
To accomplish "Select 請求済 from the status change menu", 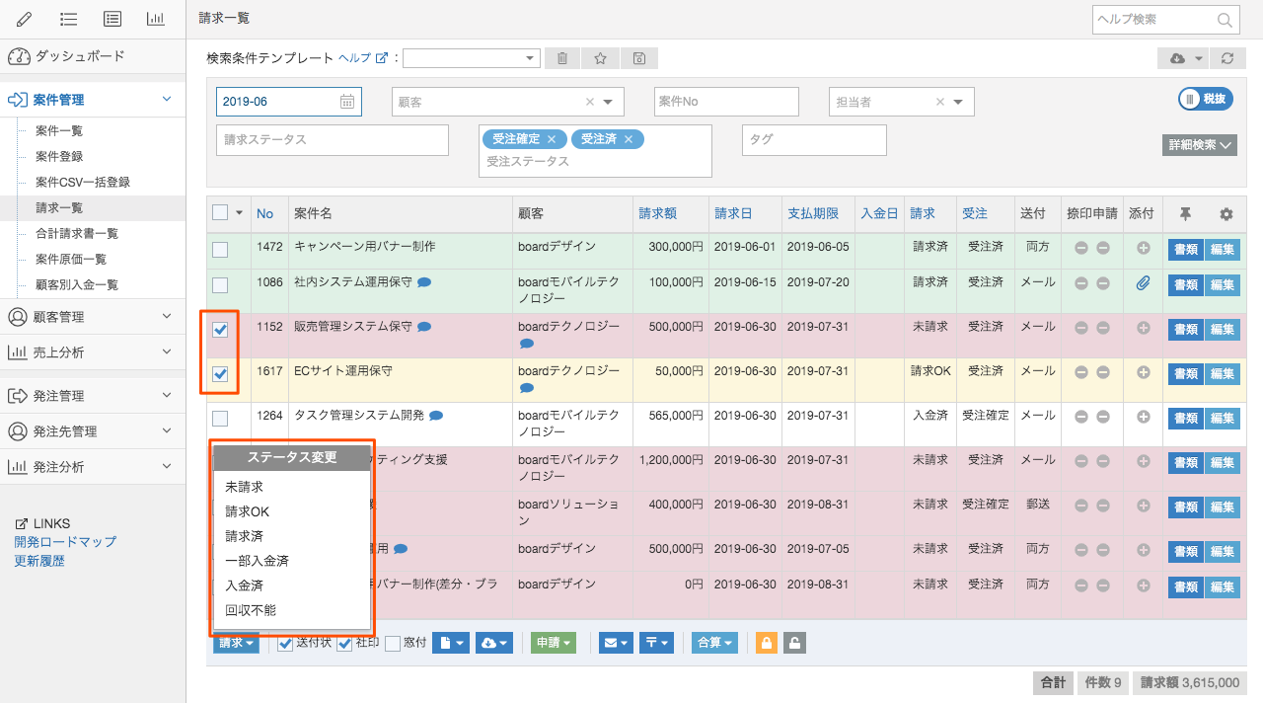I will coord(244,536).
